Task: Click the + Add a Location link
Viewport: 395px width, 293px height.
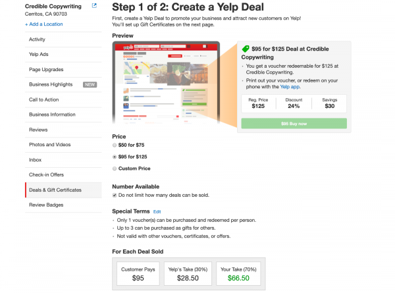Action: tap(44, 24)
